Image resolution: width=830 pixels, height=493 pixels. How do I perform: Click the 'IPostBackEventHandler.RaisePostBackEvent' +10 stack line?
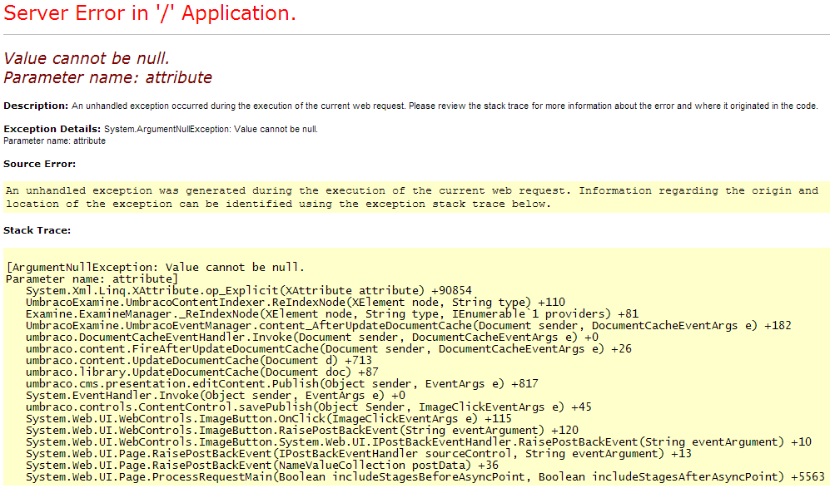tap(419, 441)
